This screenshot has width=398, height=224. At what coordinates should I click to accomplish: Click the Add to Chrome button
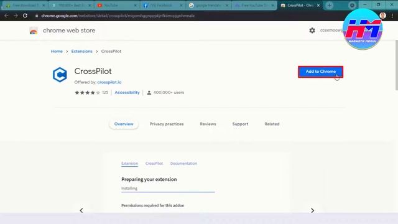tap(321, 72)
